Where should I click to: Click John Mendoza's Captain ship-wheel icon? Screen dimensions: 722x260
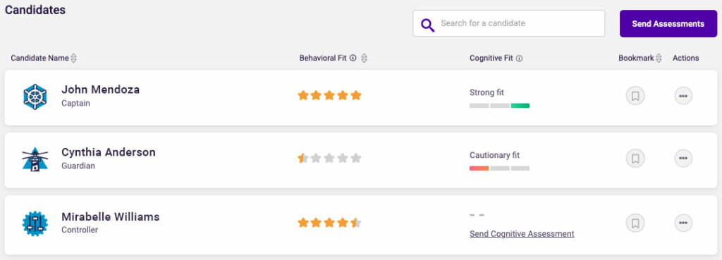click(35, 97)
